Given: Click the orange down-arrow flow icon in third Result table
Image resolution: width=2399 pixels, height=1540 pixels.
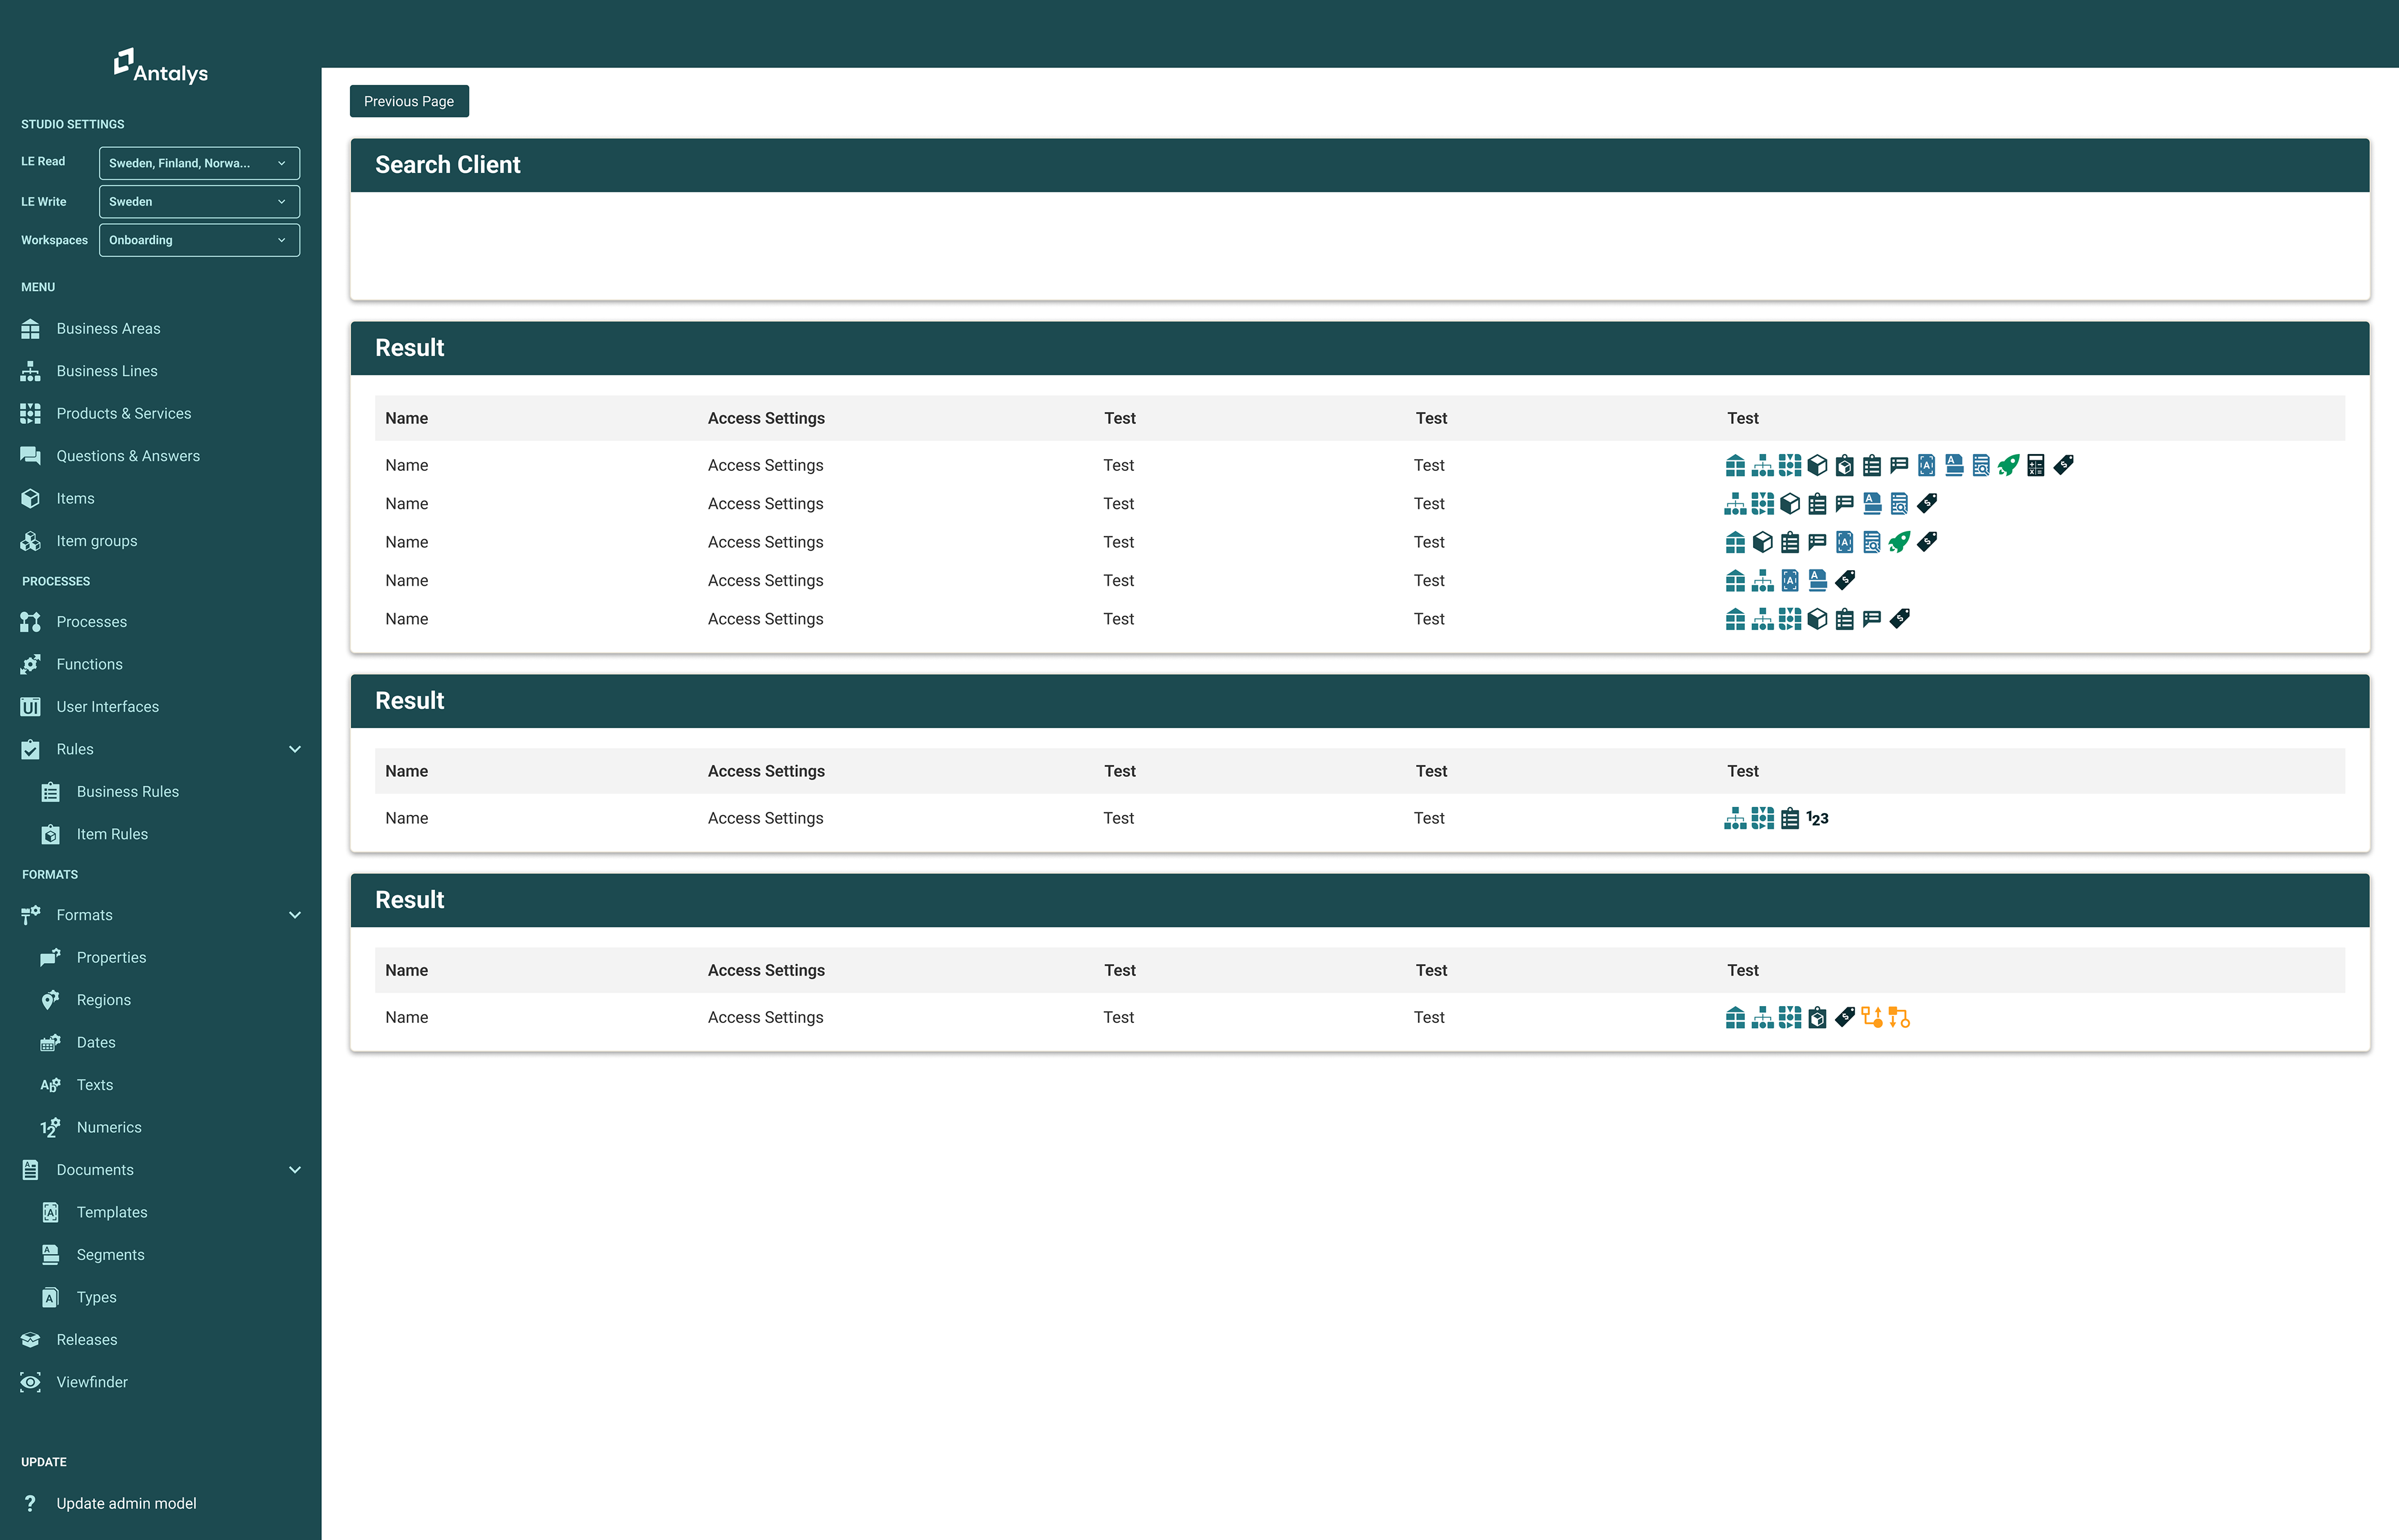Looking at the screenshot, I should point(1900,1017).
